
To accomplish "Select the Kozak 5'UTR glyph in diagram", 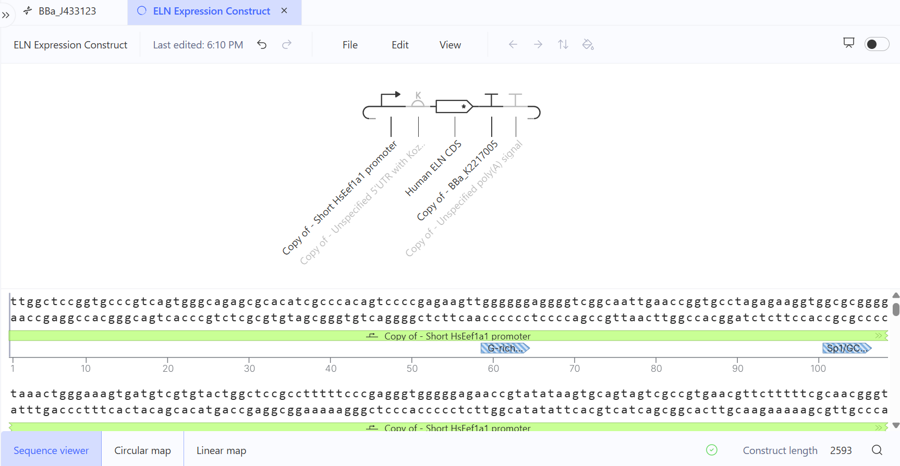I will point(418,99).
